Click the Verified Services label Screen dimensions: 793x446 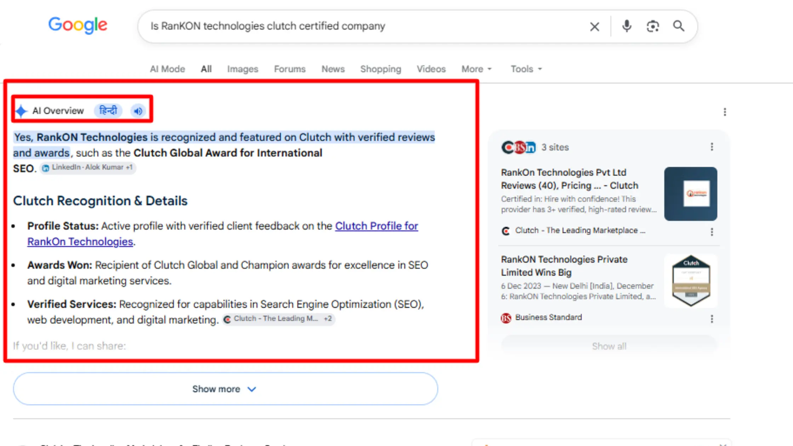tap(72, 304)
